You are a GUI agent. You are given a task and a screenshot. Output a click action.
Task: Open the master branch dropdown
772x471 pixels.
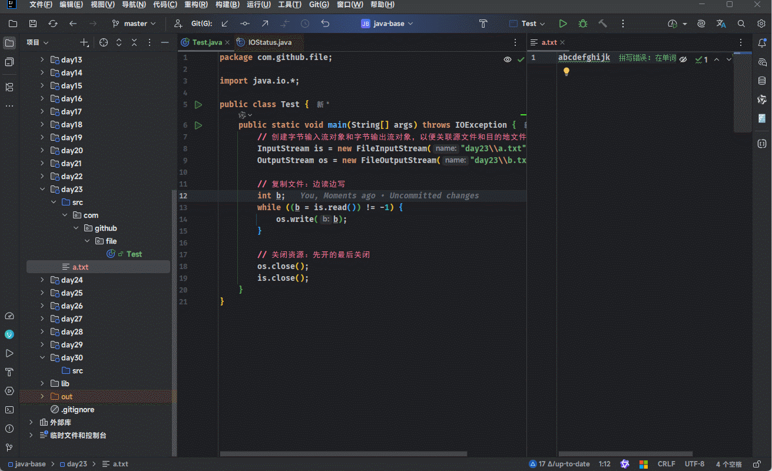click(x=134, y=24)
